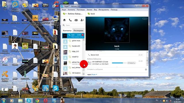Image resolution: width=184 pixels, height=103 pixels.
Task: Click Rehime Babay profile name
Action: [75, 14]
